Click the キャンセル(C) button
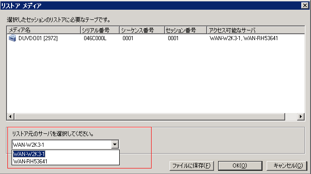The image size is (311, 174). click(x=287, y=166)
